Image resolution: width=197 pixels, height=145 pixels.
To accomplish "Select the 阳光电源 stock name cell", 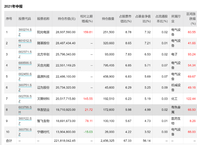I will click(43, 32).
